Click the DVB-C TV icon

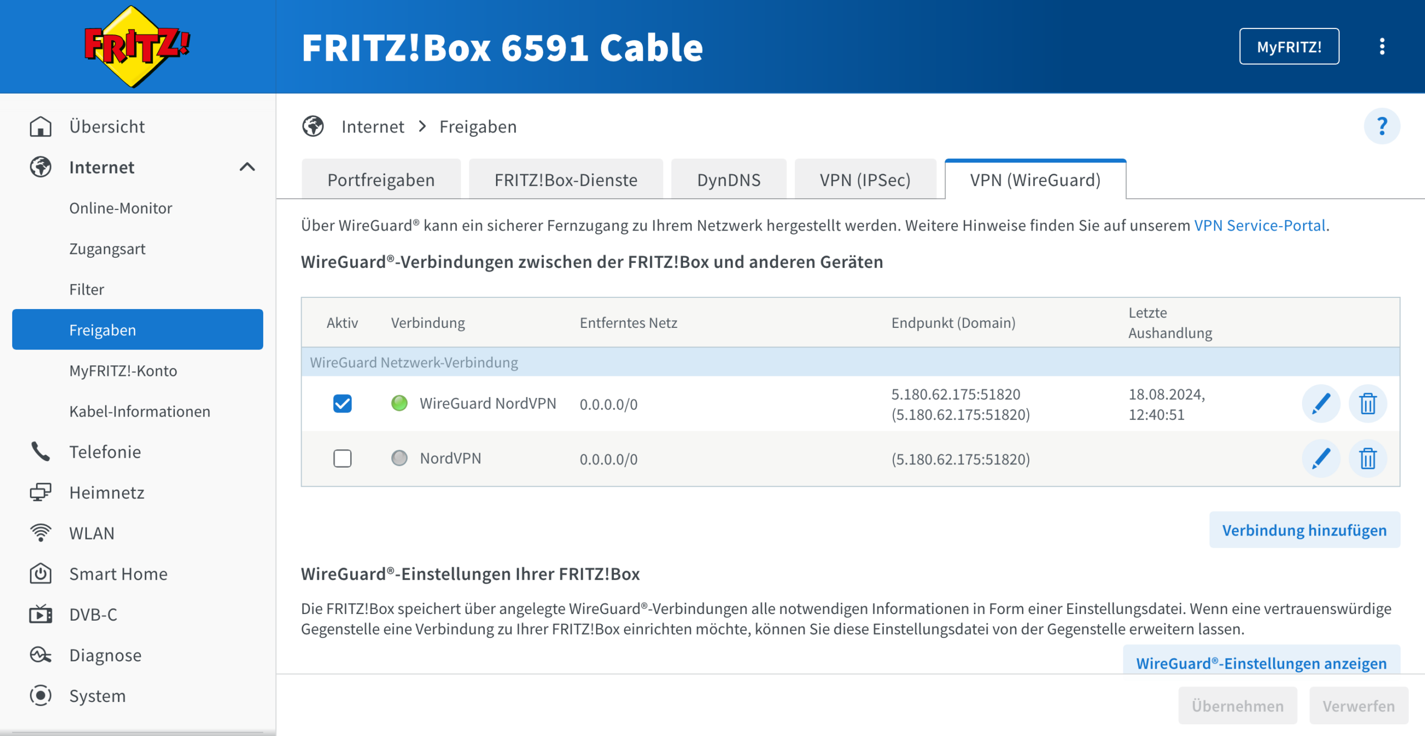[41, 614]
